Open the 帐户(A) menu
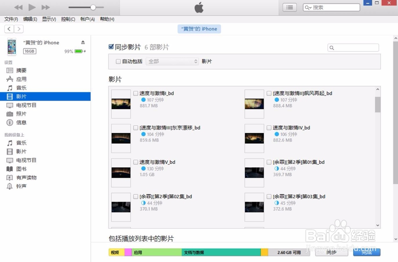 click(88, 19)
